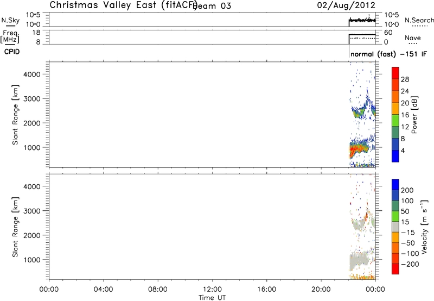The image size is (434, 301).
Task: Click the light green 15-50 Velocity swatch
Action: [395, 216]
